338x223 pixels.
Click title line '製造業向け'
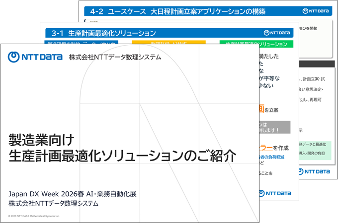tap(41, 140)
